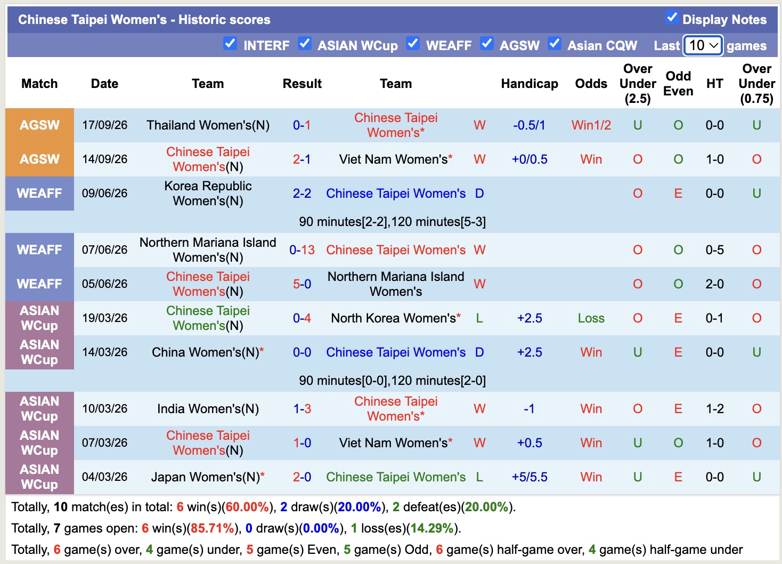
Task: Toggle the Display Notes checkbox
Action: (672, 18)
